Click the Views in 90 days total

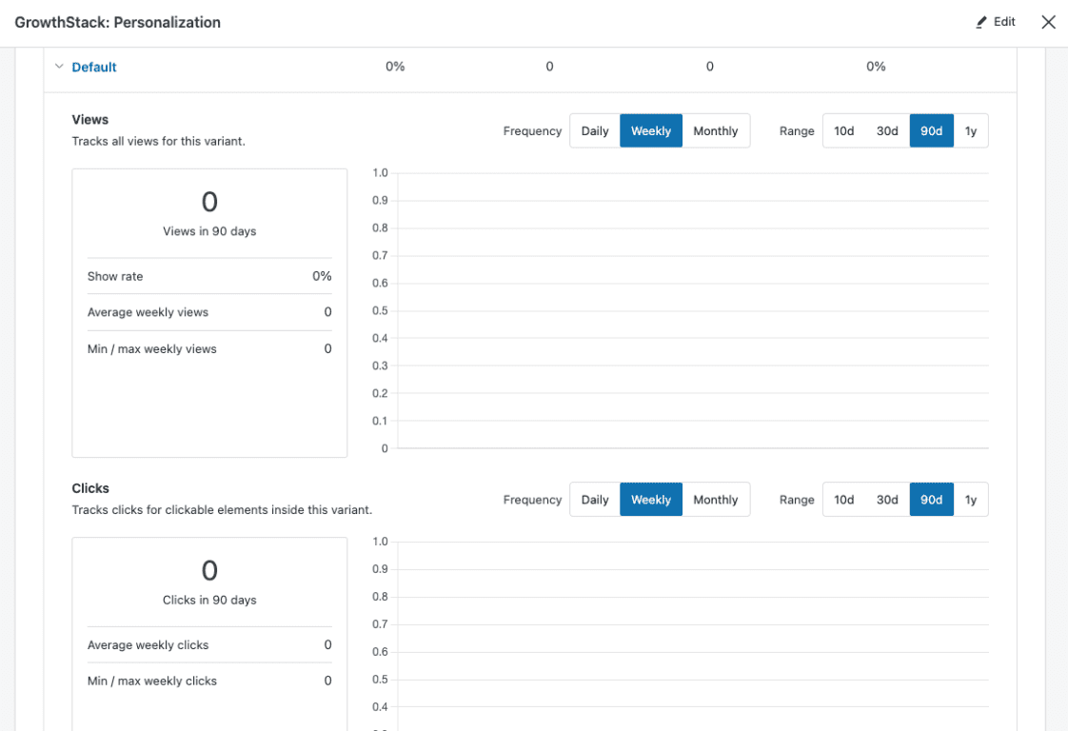(x=209, y=203)
